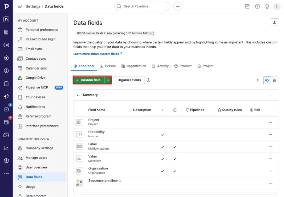This screenshot has height=197, width=284.
Task: Open more options for Organization field
Action: 271,171
